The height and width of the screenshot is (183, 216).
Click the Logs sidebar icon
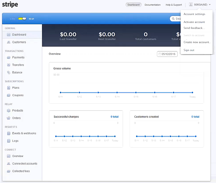click(9, 141)
